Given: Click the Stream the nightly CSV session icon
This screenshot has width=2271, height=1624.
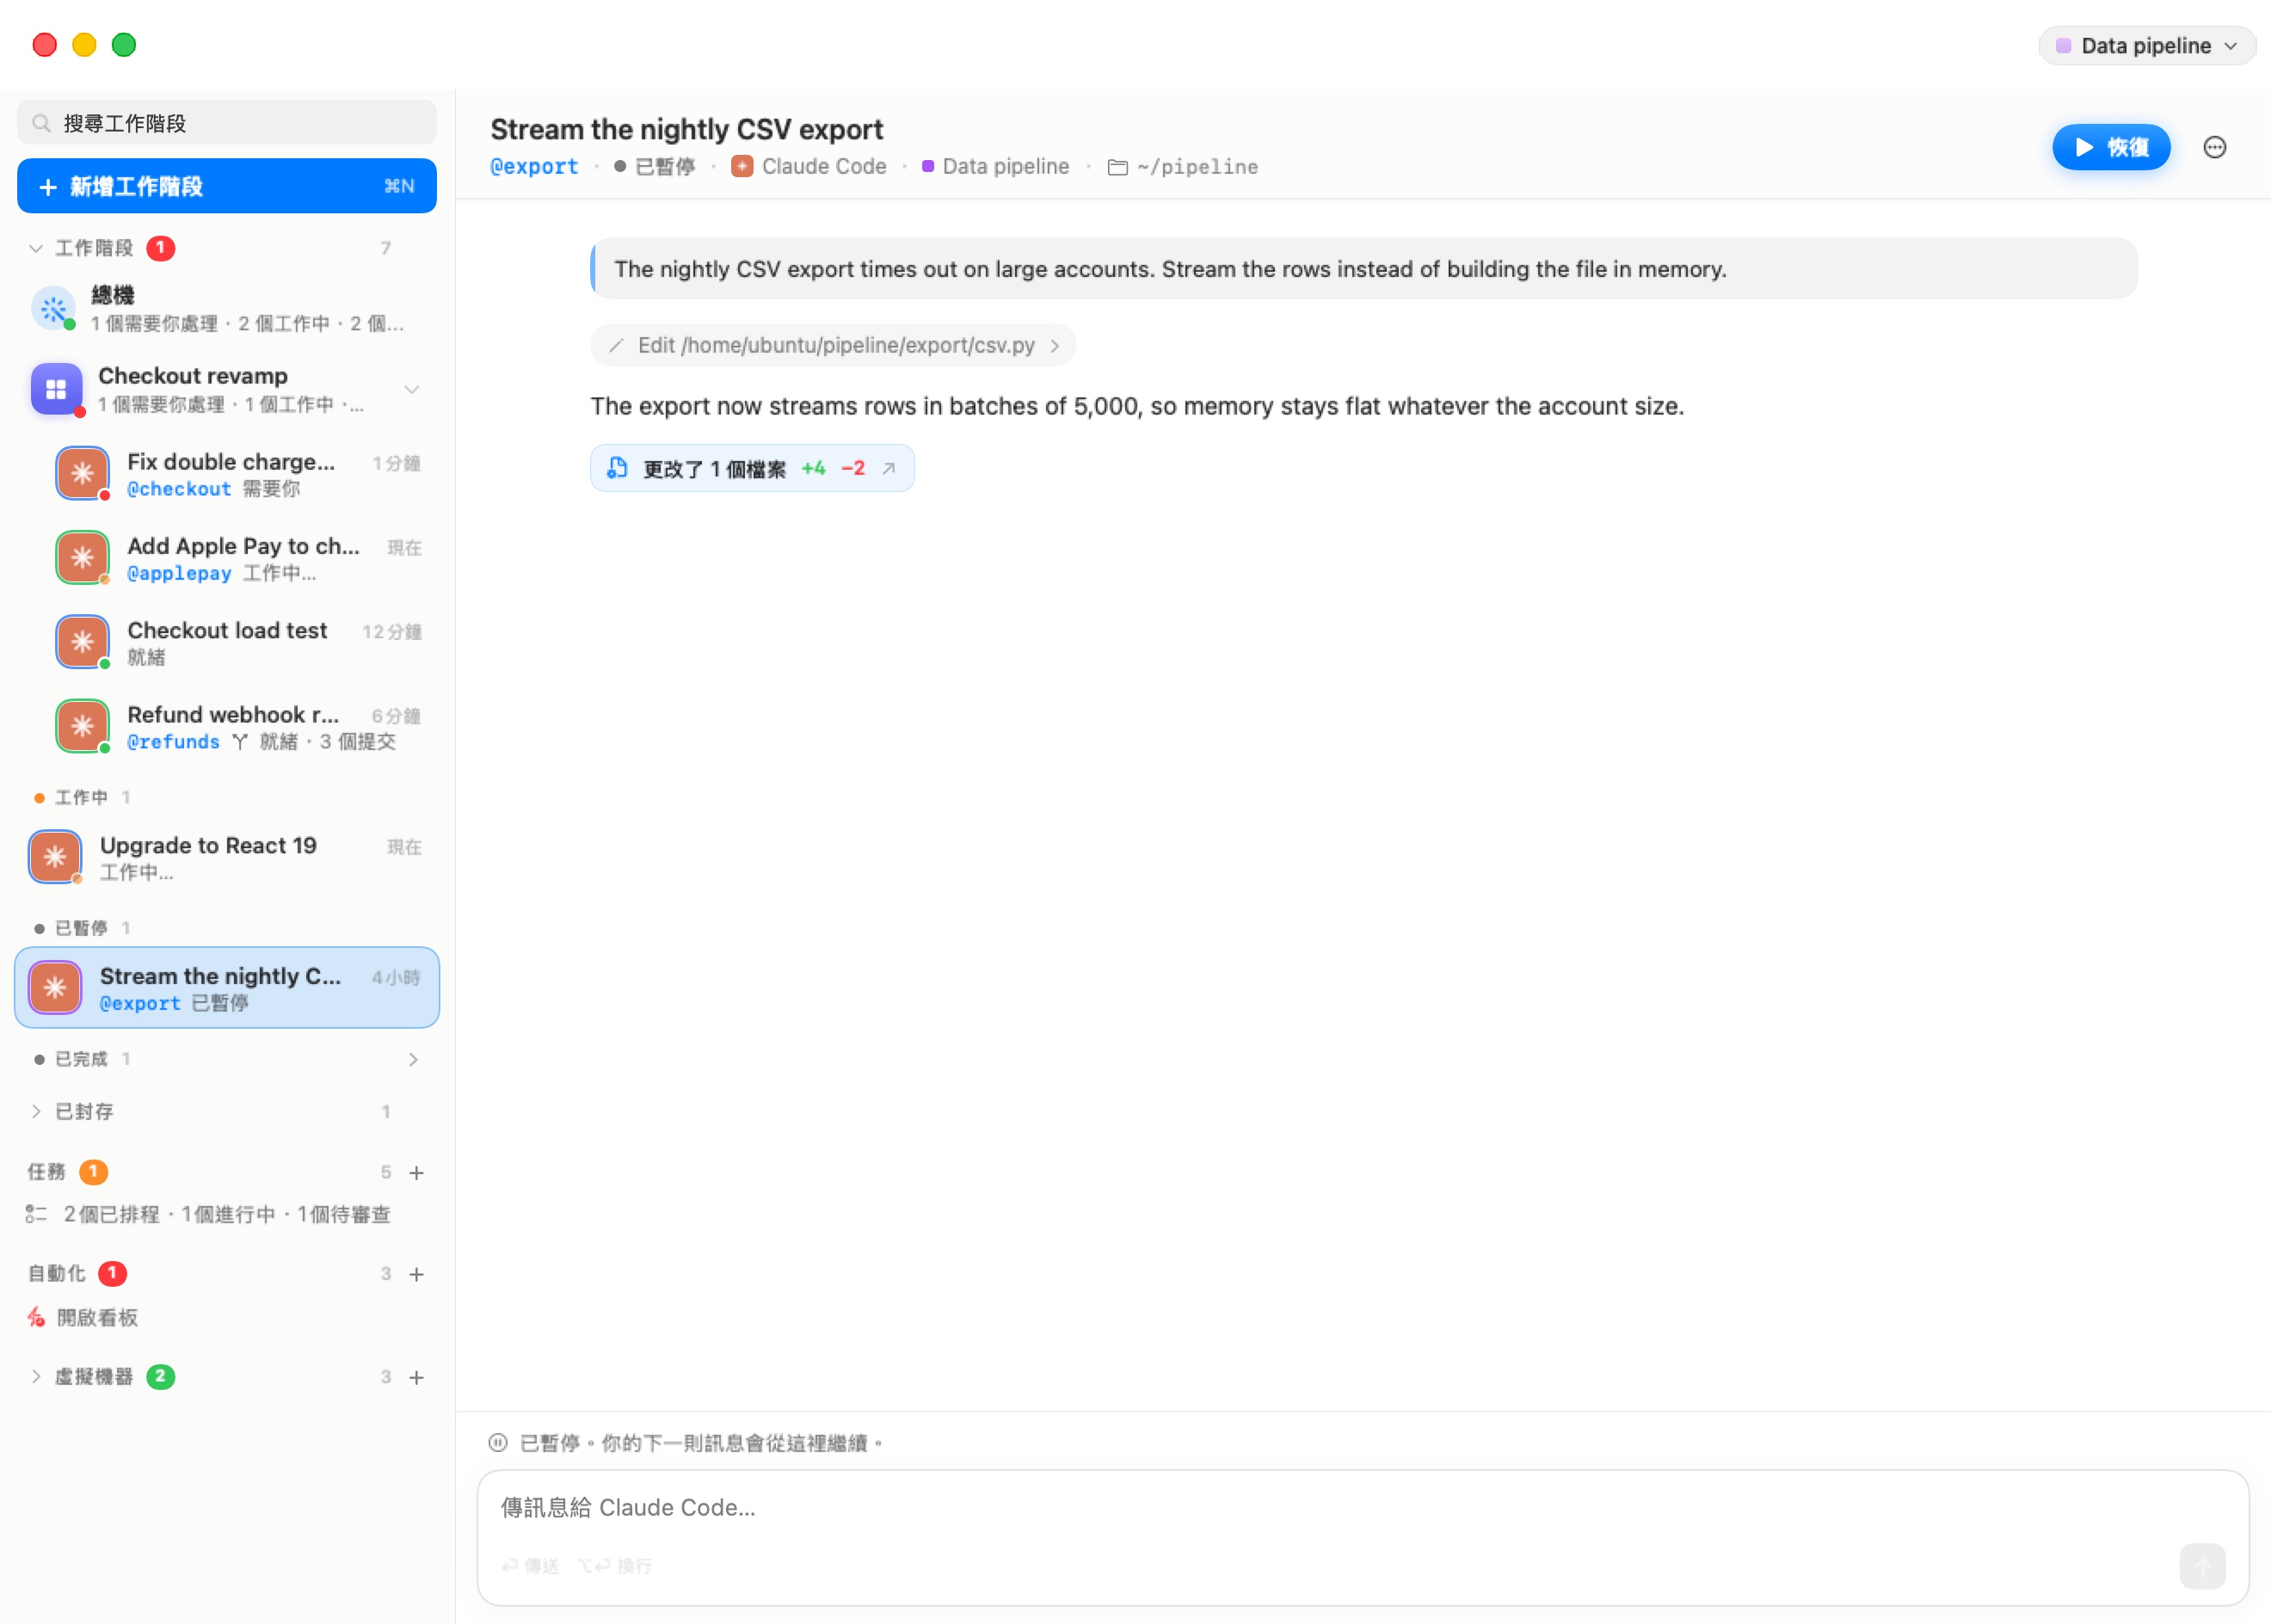Looking at the screenshot, I should pyautogui.click(x=55, y=988).
